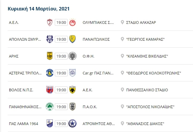Click the Olympiacos red crest logo
The image size is (193, 132).
72,22
